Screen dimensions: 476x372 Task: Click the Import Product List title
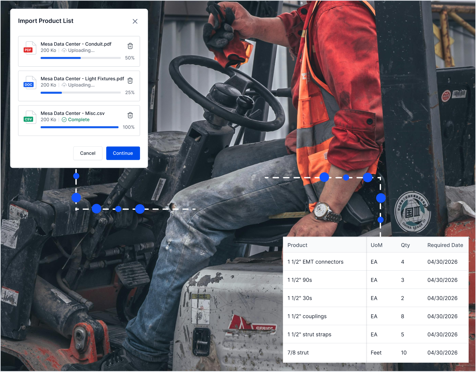point(46,21)
